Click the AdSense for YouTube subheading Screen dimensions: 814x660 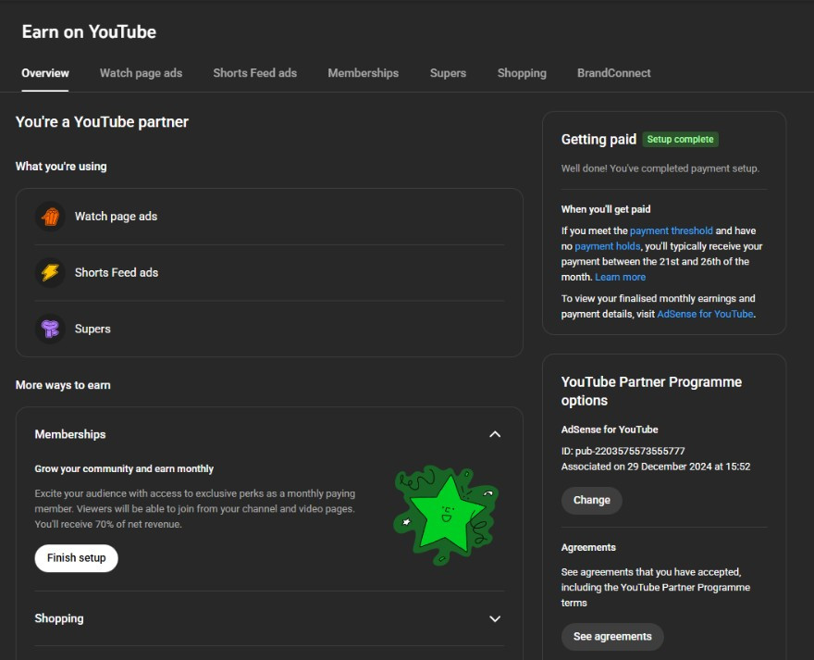(610, 430)
